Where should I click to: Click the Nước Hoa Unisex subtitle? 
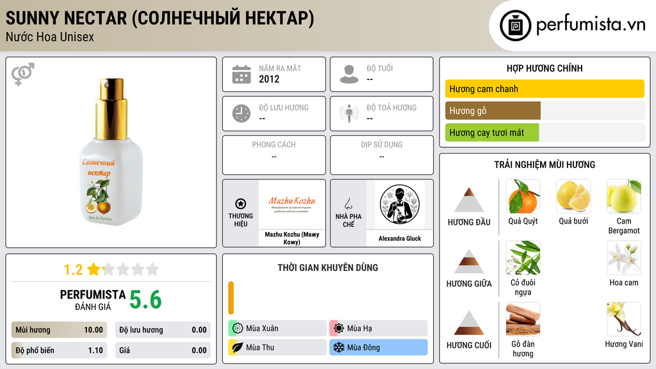click(x=50, y=37)
